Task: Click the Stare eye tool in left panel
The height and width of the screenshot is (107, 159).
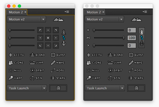Action: [58, 78]
